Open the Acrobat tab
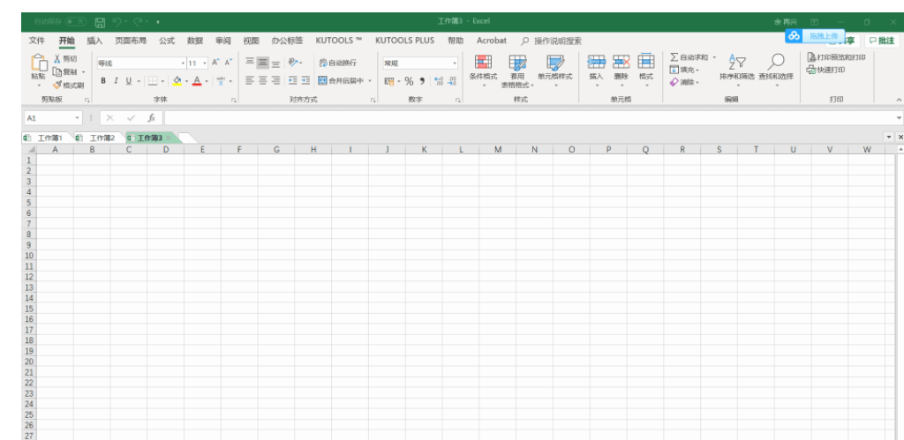This screenshot has width=904, height=440. (x=491, y=41)
